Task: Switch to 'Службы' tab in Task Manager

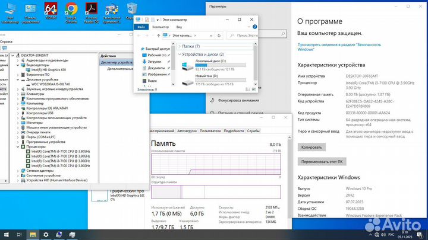Action: coord(253,131)
